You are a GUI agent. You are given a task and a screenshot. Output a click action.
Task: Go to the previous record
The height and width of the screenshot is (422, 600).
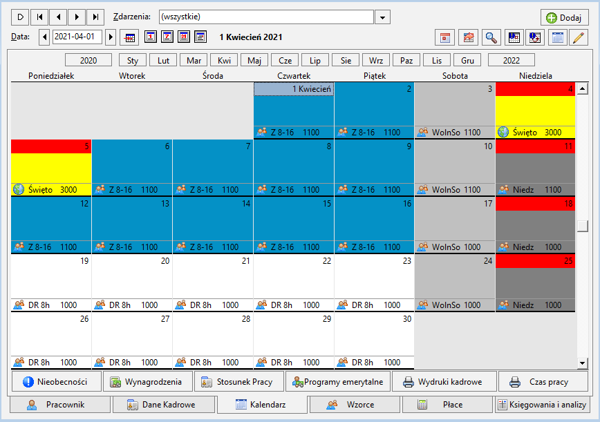coord(58,17)
